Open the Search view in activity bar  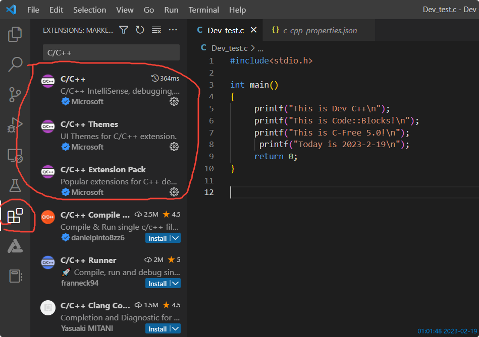[15, 64]
